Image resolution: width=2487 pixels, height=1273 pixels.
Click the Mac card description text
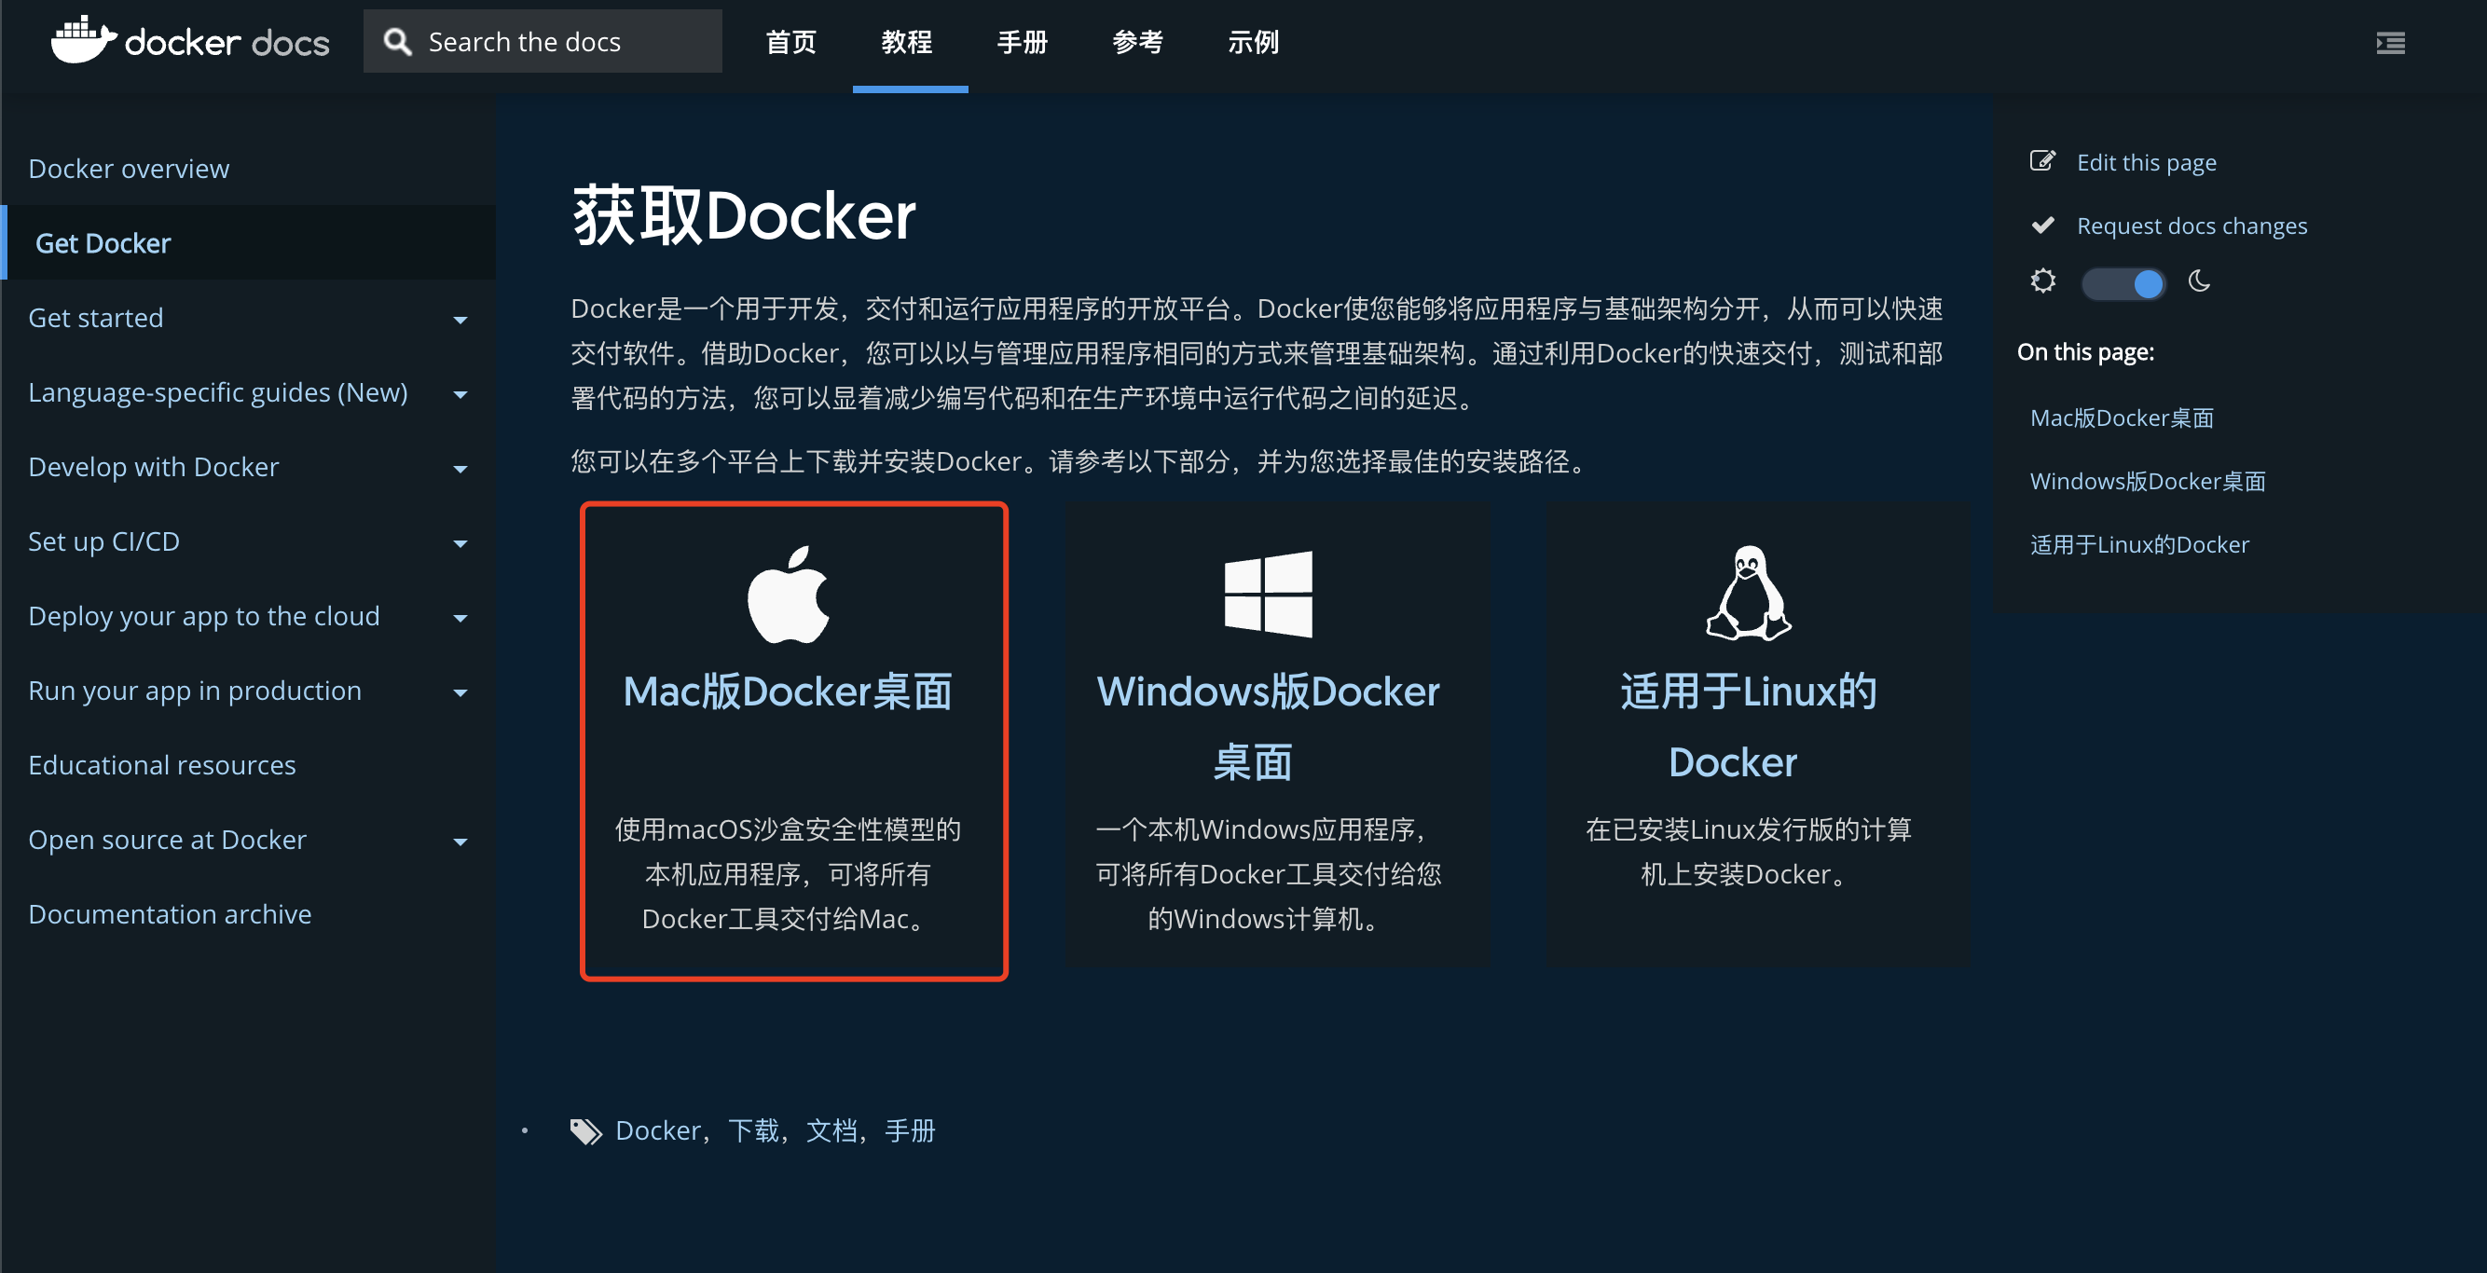(x=788, y=873)
